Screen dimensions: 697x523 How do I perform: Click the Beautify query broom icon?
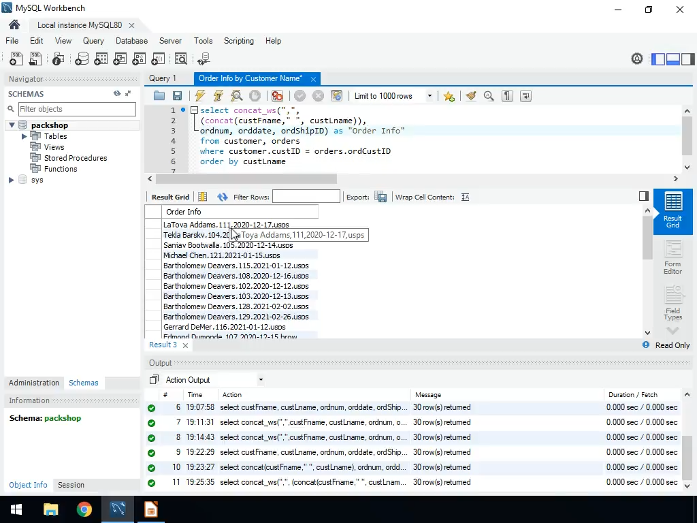[470, 96]
